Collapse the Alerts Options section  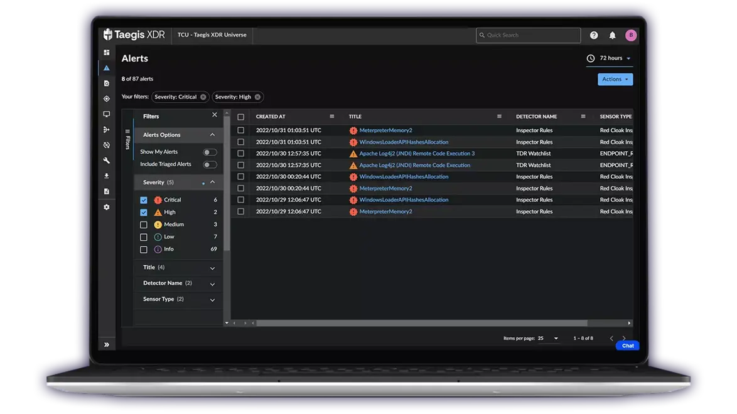(x=212, y=135)
